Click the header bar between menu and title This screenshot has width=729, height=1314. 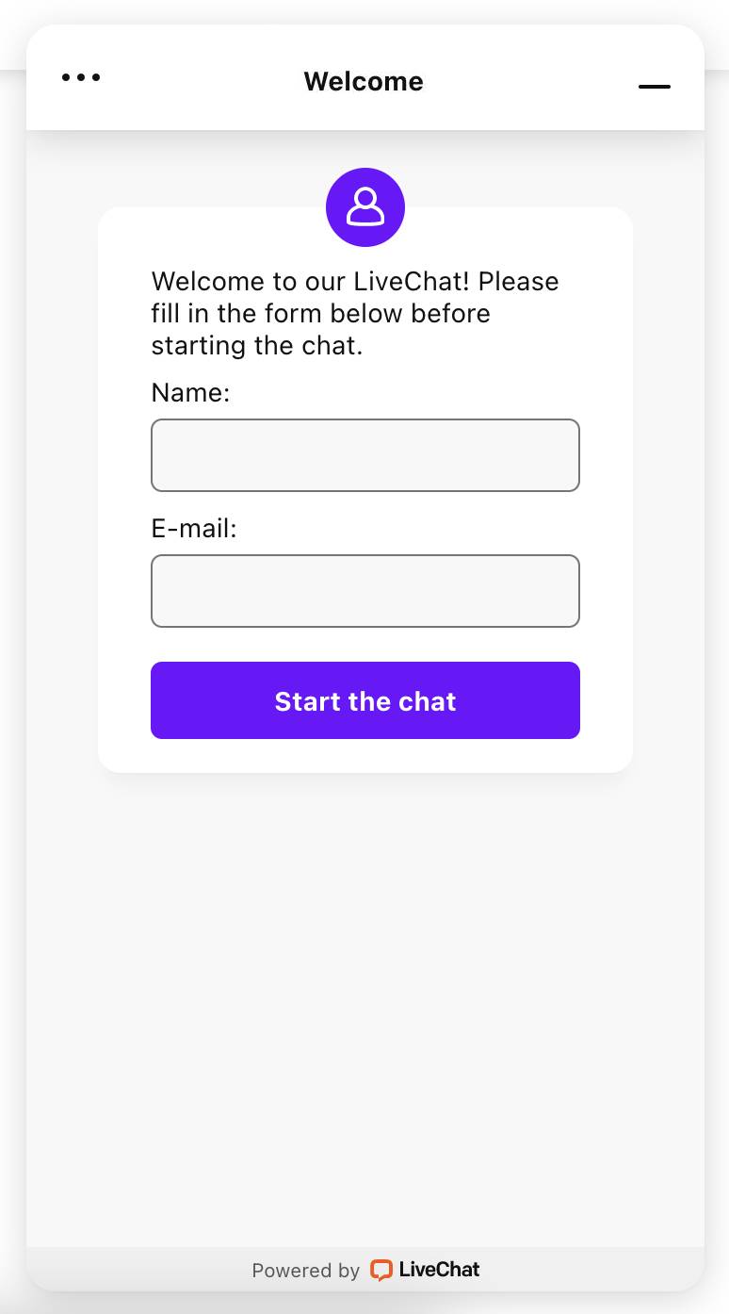pyautogui.click(x=198, y=81)
